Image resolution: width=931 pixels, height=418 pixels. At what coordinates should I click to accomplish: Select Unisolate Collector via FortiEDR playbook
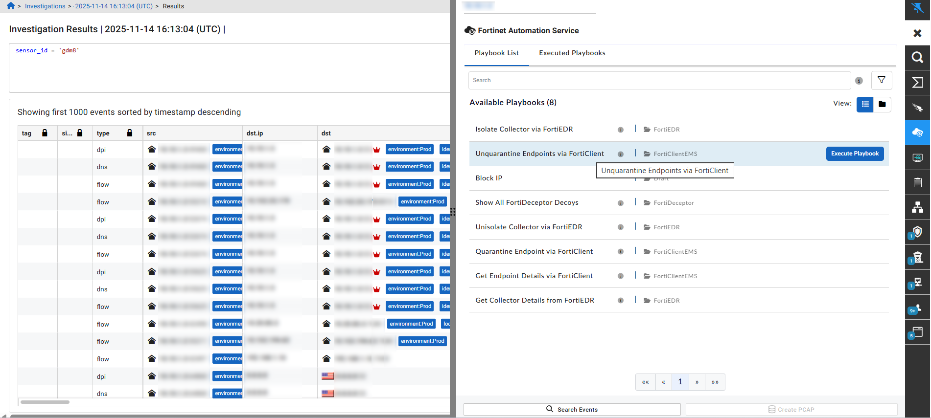tap(529, 227)
